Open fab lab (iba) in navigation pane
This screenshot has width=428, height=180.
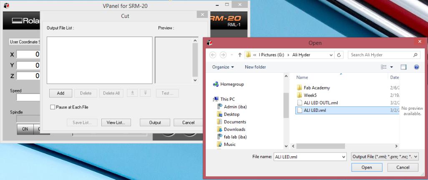pyautogui.click(x=232, y=137)
